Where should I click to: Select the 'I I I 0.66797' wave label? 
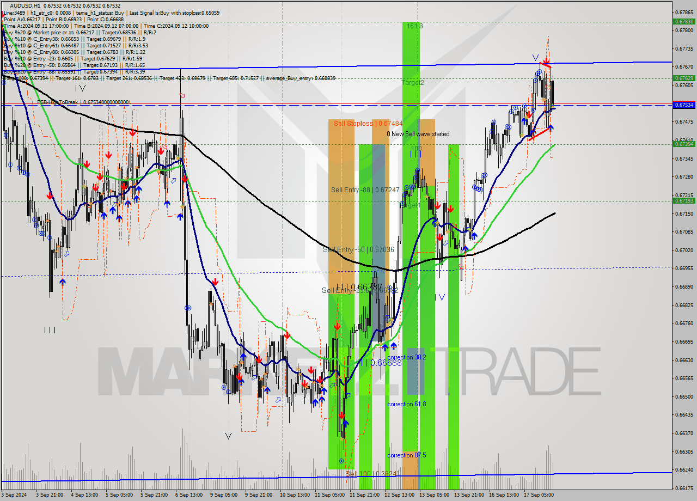point(358,287)
